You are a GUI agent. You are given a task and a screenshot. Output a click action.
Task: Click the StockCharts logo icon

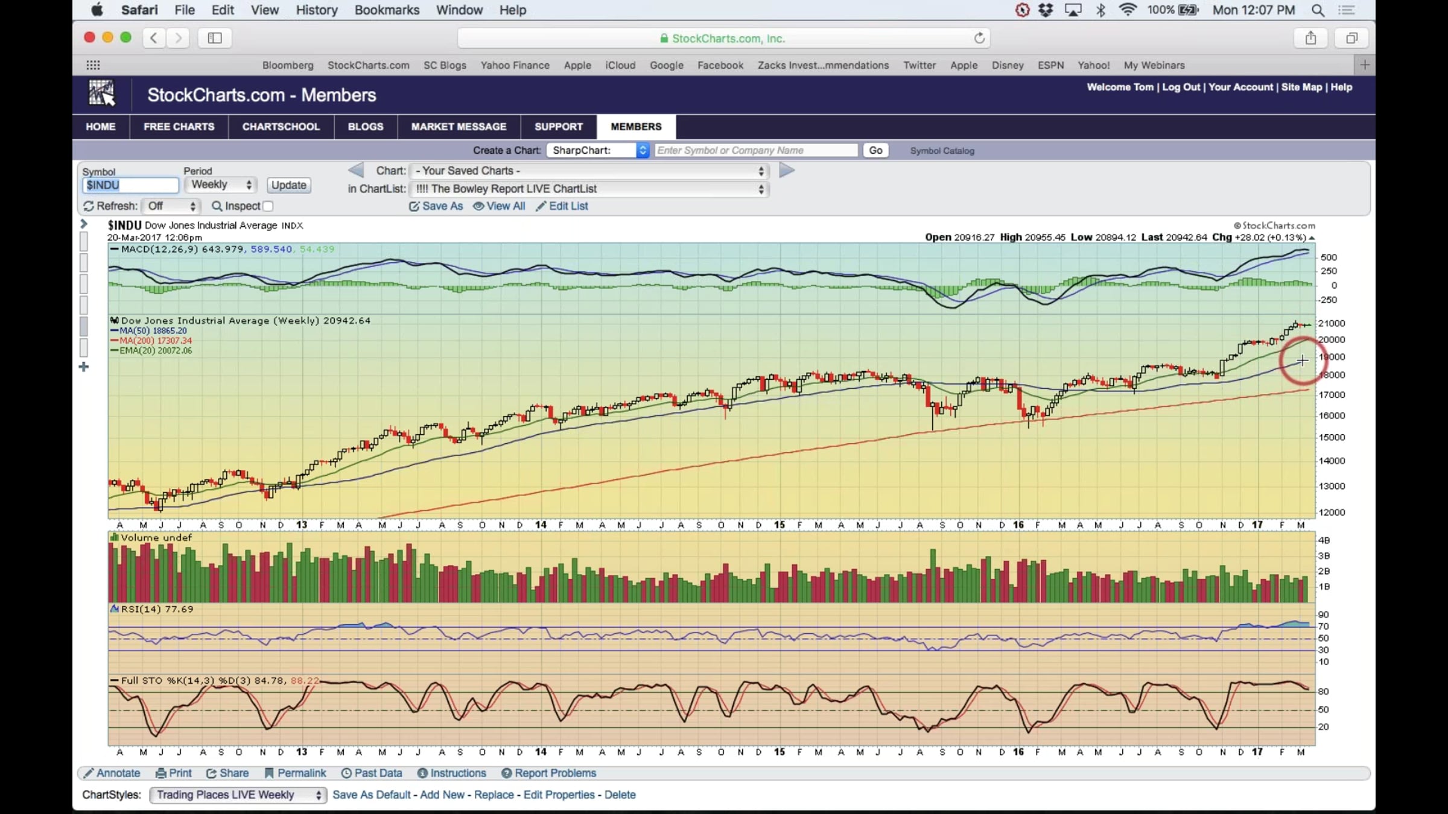click(101, 94)
